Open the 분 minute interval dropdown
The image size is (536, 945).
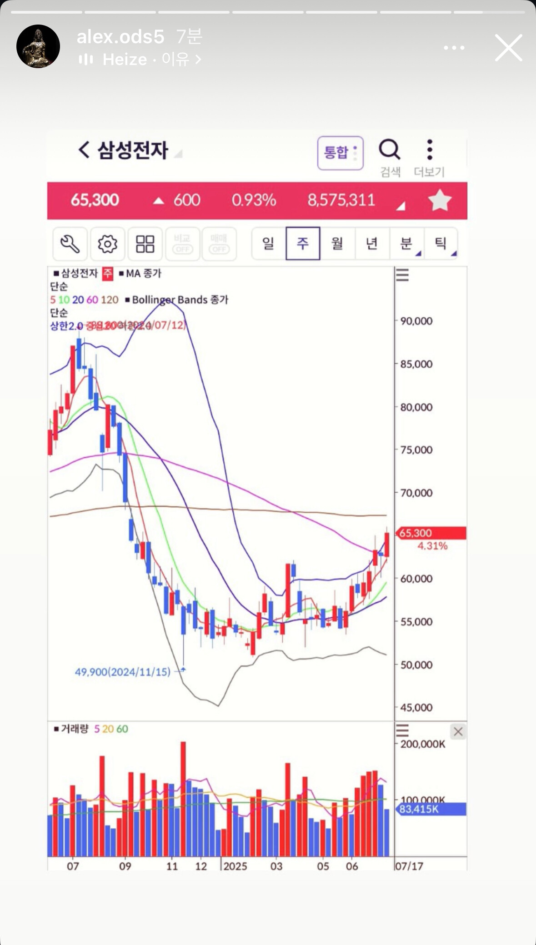406,243
